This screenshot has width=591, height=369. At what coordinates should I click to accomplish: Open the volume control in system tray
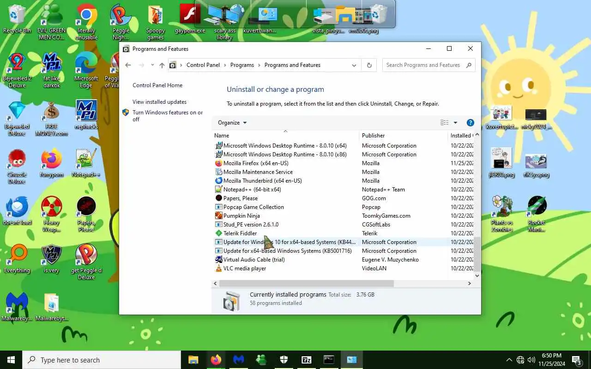point(531,360)
